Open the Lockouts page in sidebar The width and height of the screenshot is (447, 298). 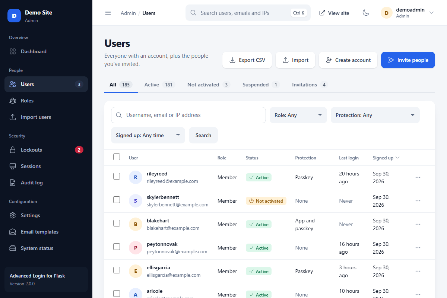point(46,150)
